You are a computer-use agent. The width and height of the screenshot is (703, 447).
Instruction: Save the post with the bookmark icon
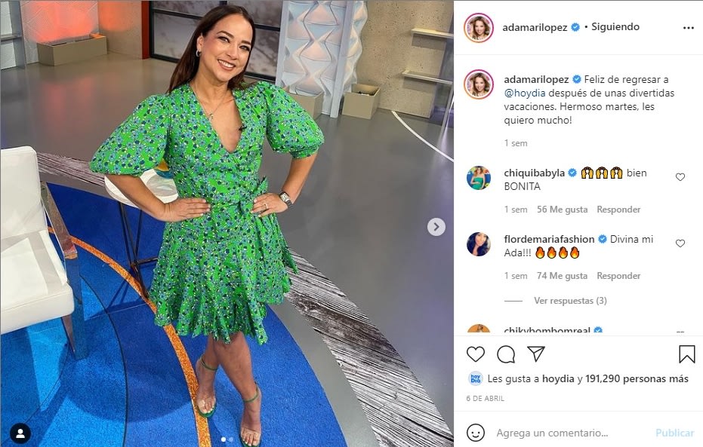click(686, 354)
